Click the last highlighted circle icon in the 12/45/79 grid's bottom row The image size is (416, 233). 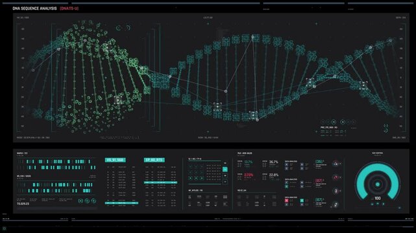point(202,178)
